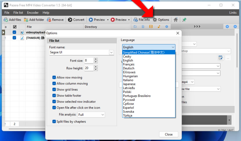241x141 pixels.
Task: Select Español from the language list
Action: [x=149, y=108]
